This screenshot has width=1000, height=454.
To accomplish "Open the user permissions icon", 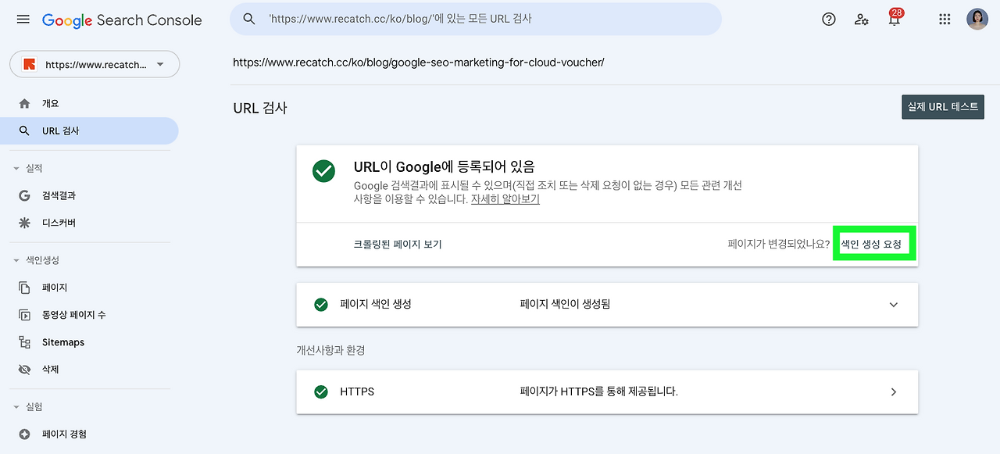I will (861, 19).
